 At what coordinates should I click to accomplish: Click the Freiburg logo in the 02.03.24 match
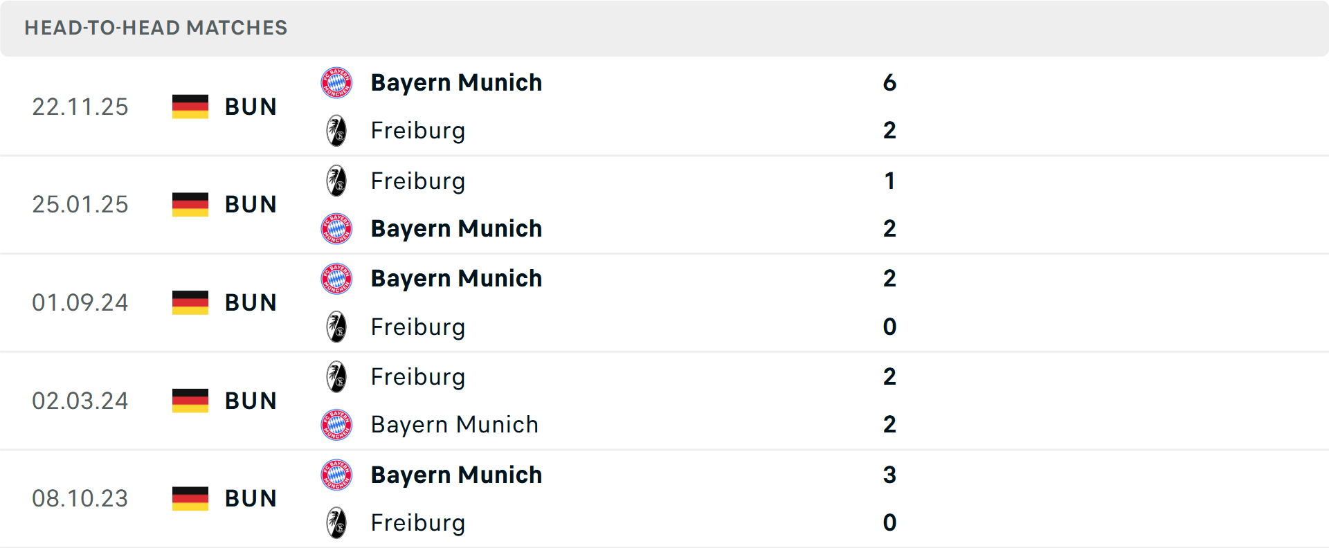(x=337, y=377)
